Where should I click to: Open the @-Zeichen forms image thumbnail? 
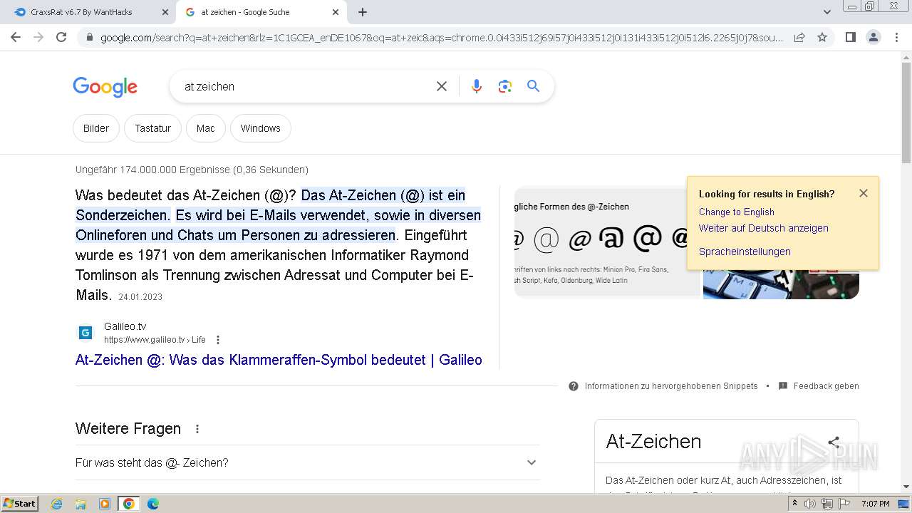607,242
